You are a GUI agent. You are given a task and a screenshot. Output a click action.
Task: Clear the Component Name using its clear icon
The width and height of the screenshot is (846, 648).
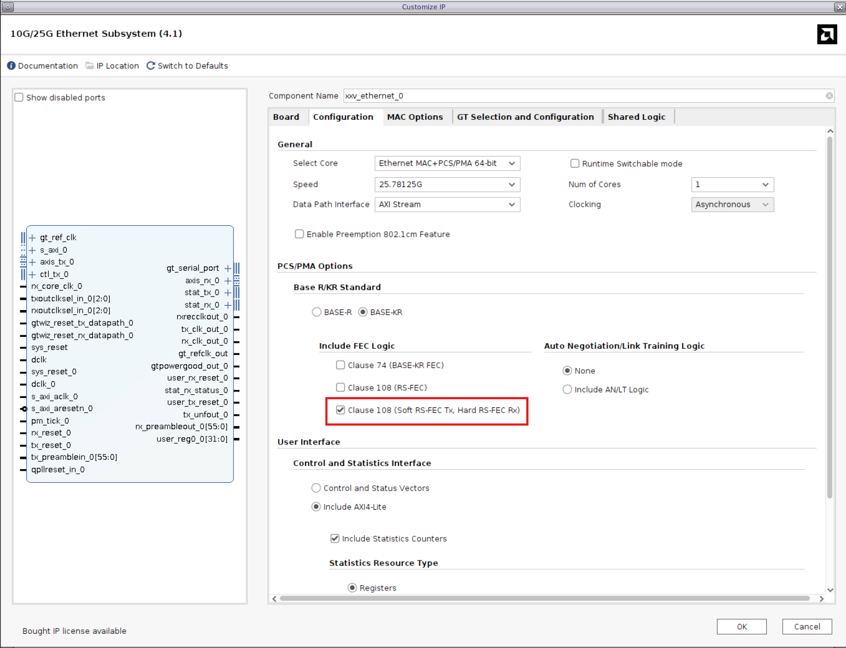830,95
